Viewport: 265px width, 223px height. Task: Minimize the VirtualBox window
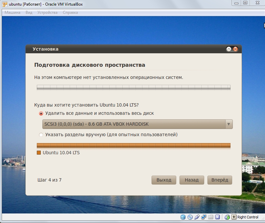click(x=236, y=3)
